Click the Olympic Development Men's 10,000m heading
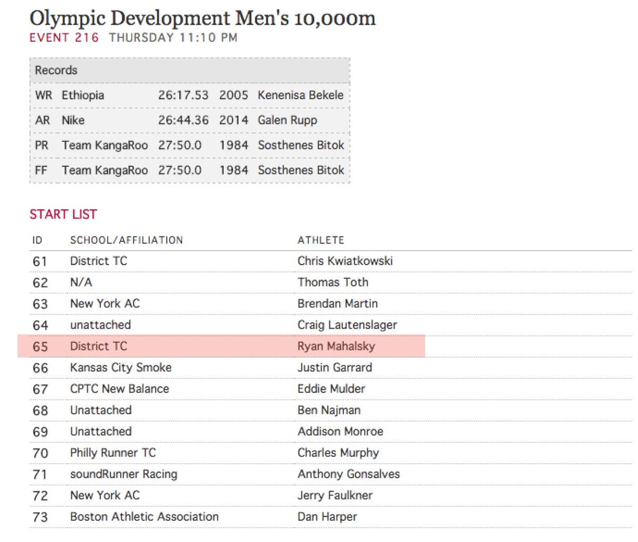This screenshot has width=638, height=542. pyautogui.click(x=203, y=19)
